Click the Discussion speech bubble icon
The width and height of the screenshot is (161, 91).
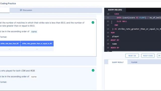21,10
